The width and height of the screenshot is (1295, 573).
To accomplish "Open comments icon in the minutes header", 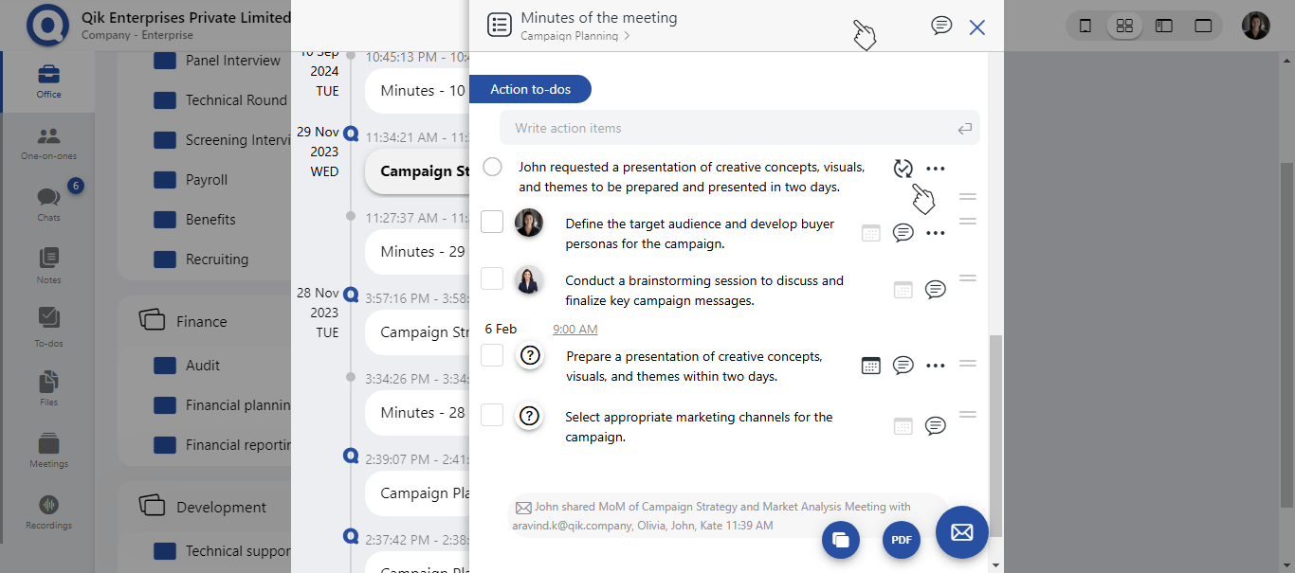I will tap(940, 26).
